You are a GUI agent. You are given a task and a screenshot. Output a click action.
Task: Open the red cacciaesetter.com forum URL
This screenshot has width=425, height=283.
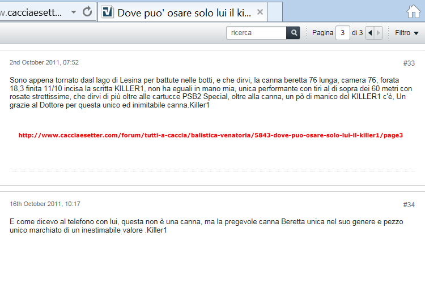click(x=211, y=135)
